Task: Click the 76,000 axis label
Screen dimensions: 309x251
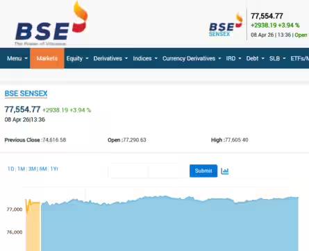Action: point(15,232)
